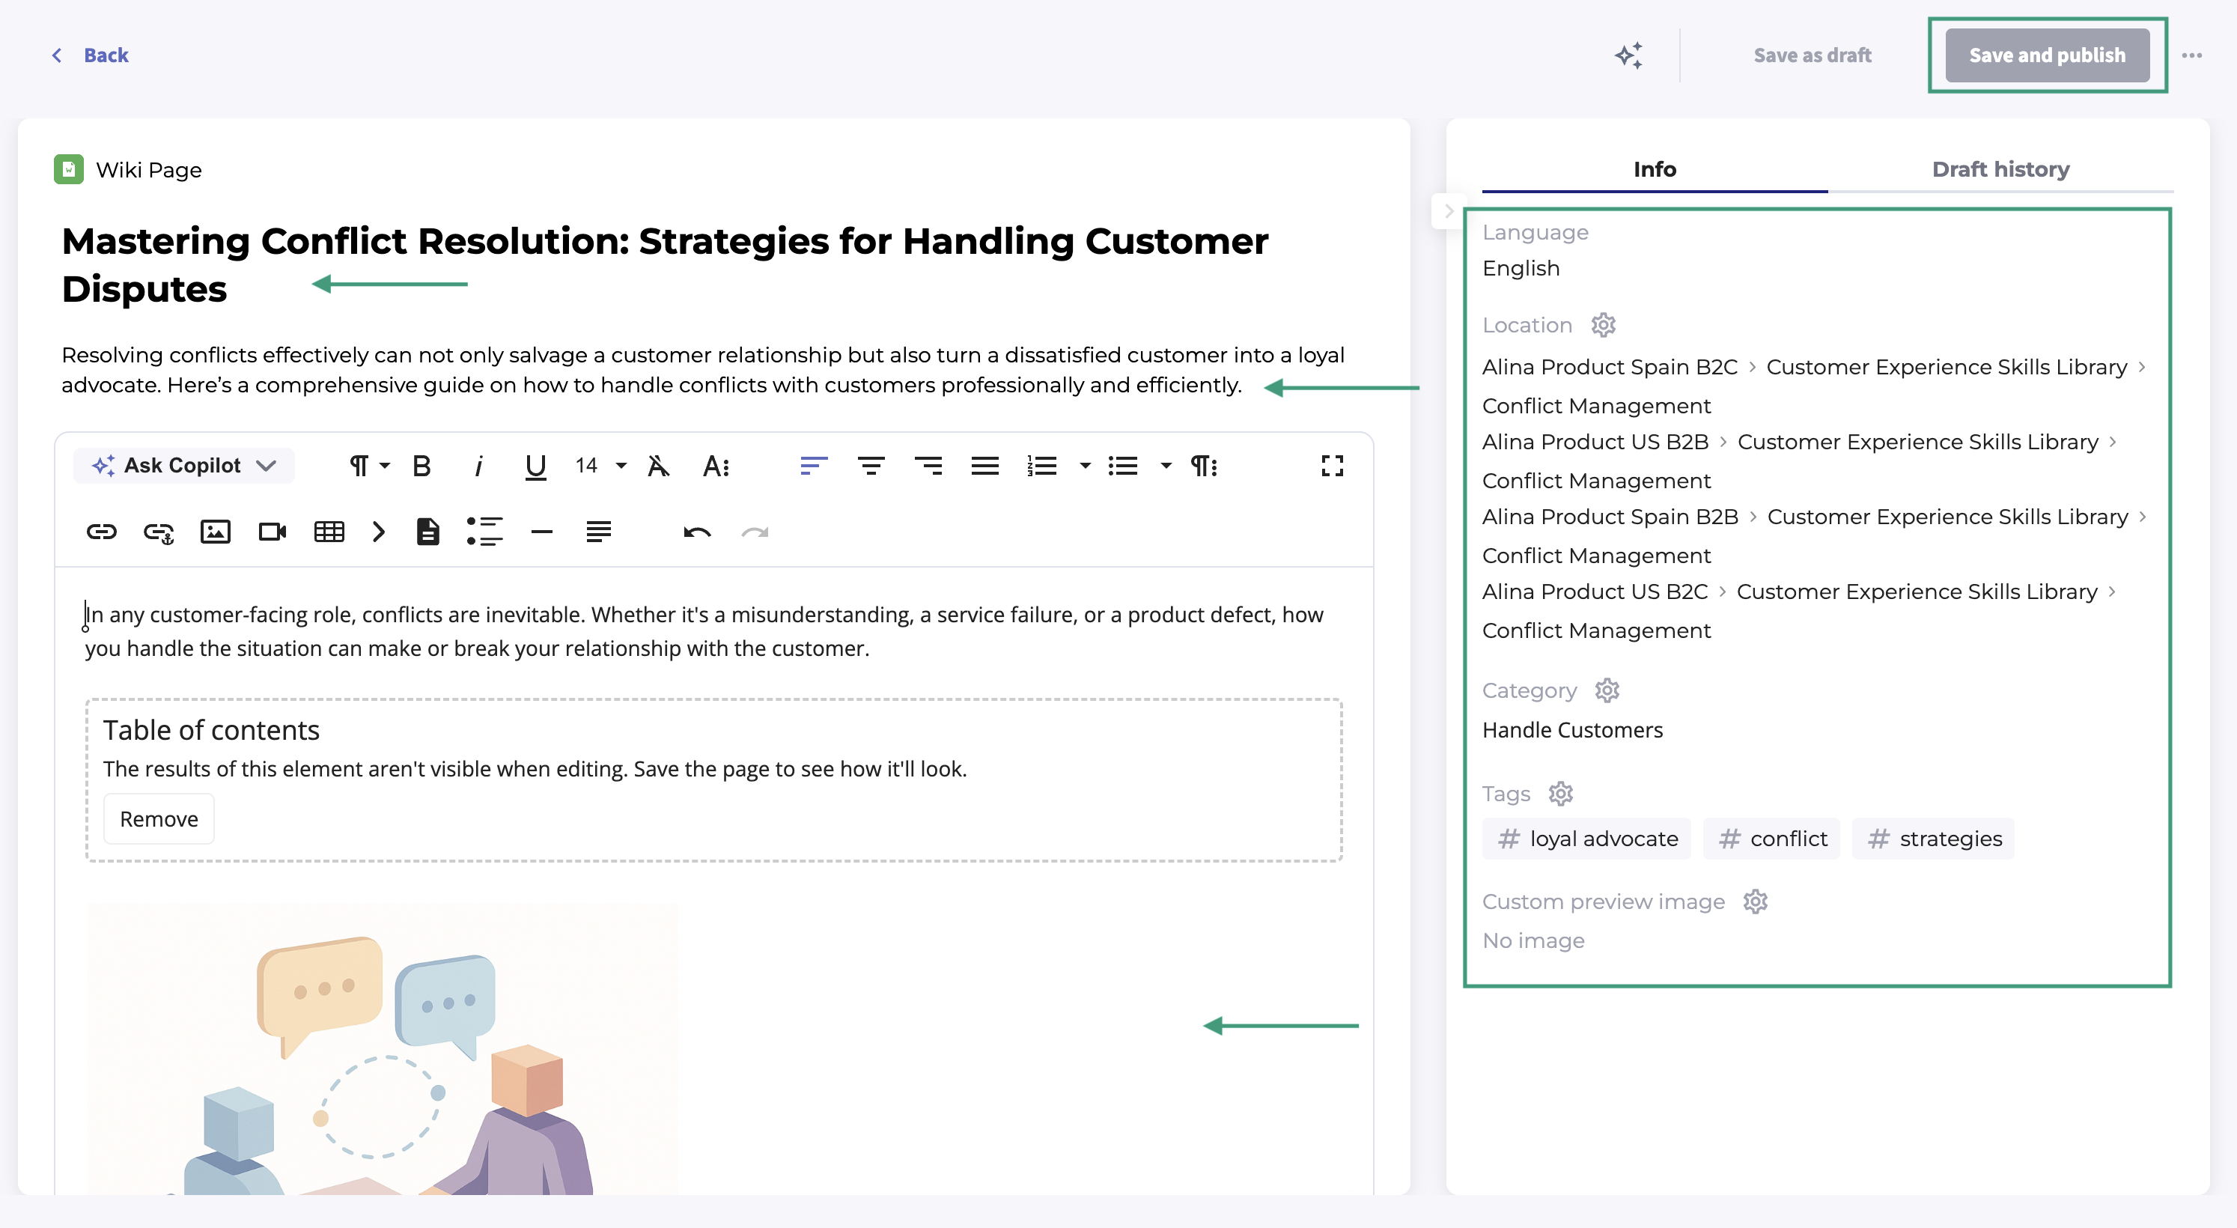Click the Bold formatting icon

tap(421, 466)
